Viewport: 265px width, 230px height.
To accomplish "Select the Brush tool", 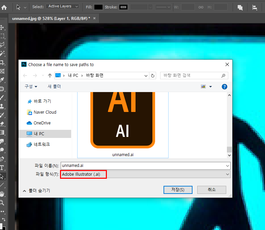I will [x=2, y=97].
